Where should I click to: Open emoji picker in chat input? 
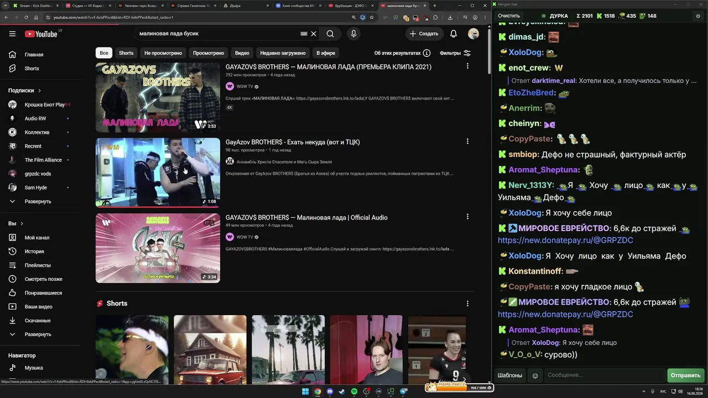tap(535, 375)
